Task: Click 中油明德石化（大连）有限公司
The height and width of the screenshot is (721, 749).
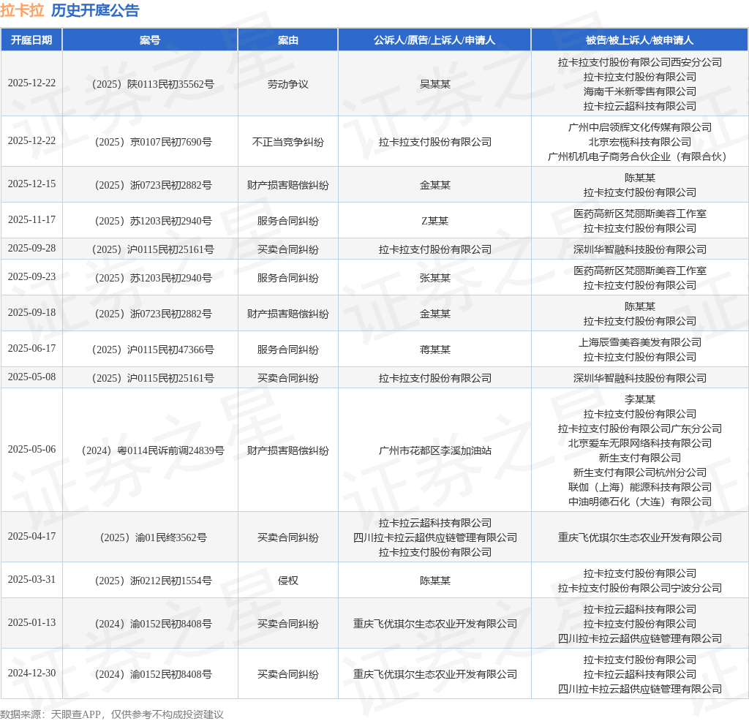Action: (639, 502)
